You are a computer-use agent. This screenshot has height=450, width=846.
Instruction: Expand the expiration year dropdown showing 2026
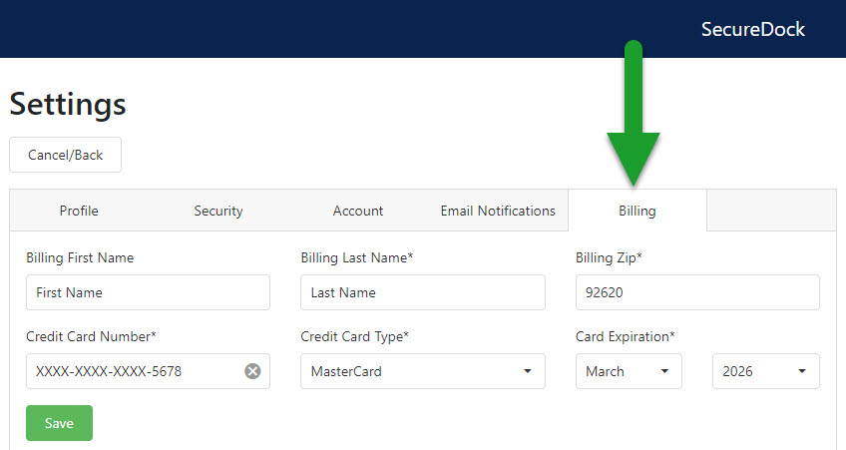[x=765, y=371]
